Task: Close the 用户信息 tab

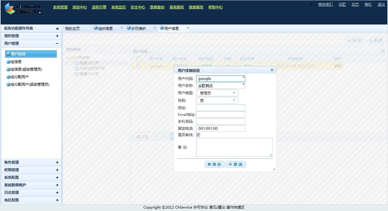Action: tap(188, 28)
